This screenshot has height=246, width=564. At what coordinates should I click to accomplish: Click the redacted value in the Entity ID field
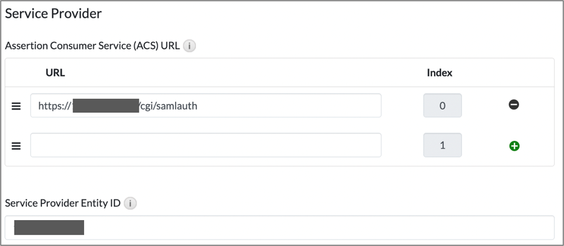pos(49,228)
